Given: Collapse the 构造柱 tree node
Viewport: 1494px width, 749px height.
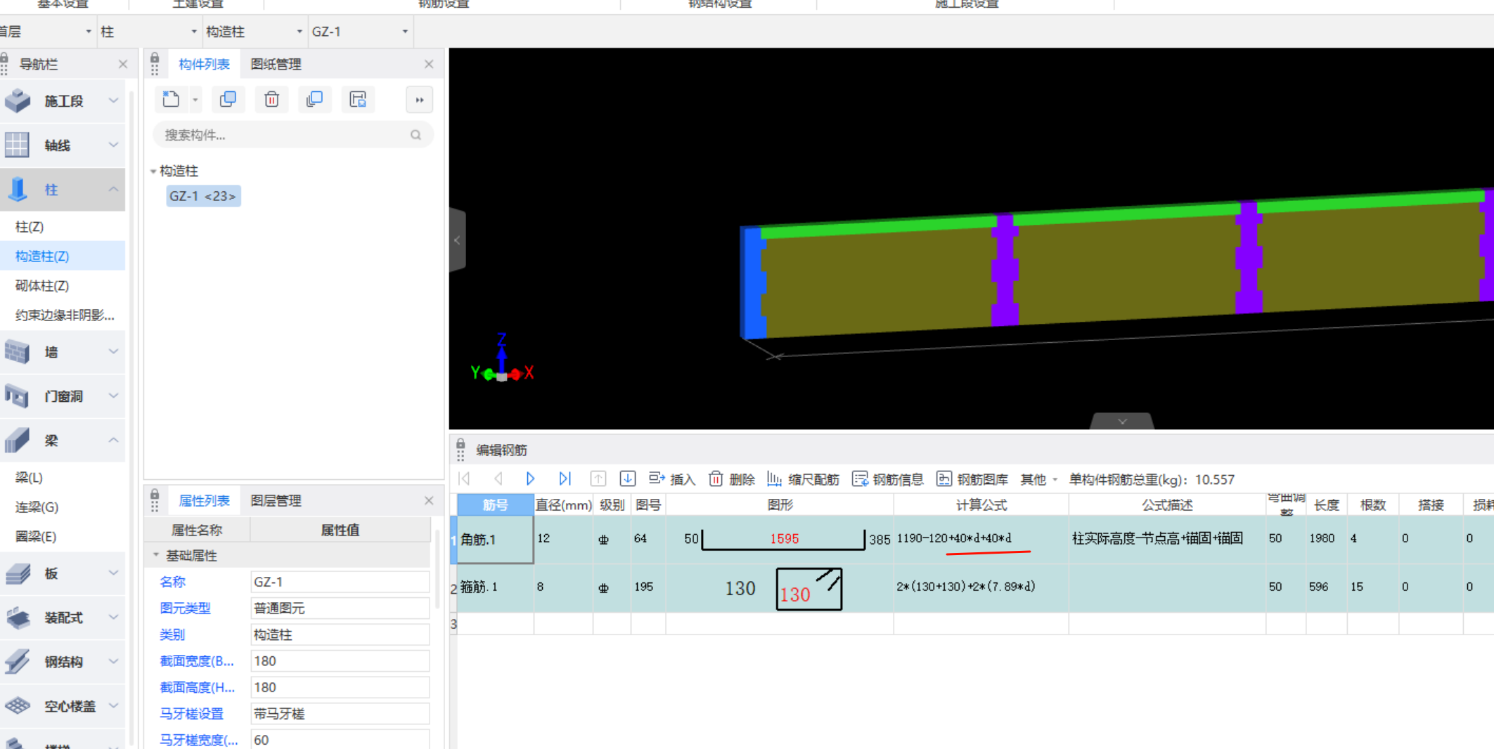Looking at the screenshot, I should [153, 171].
